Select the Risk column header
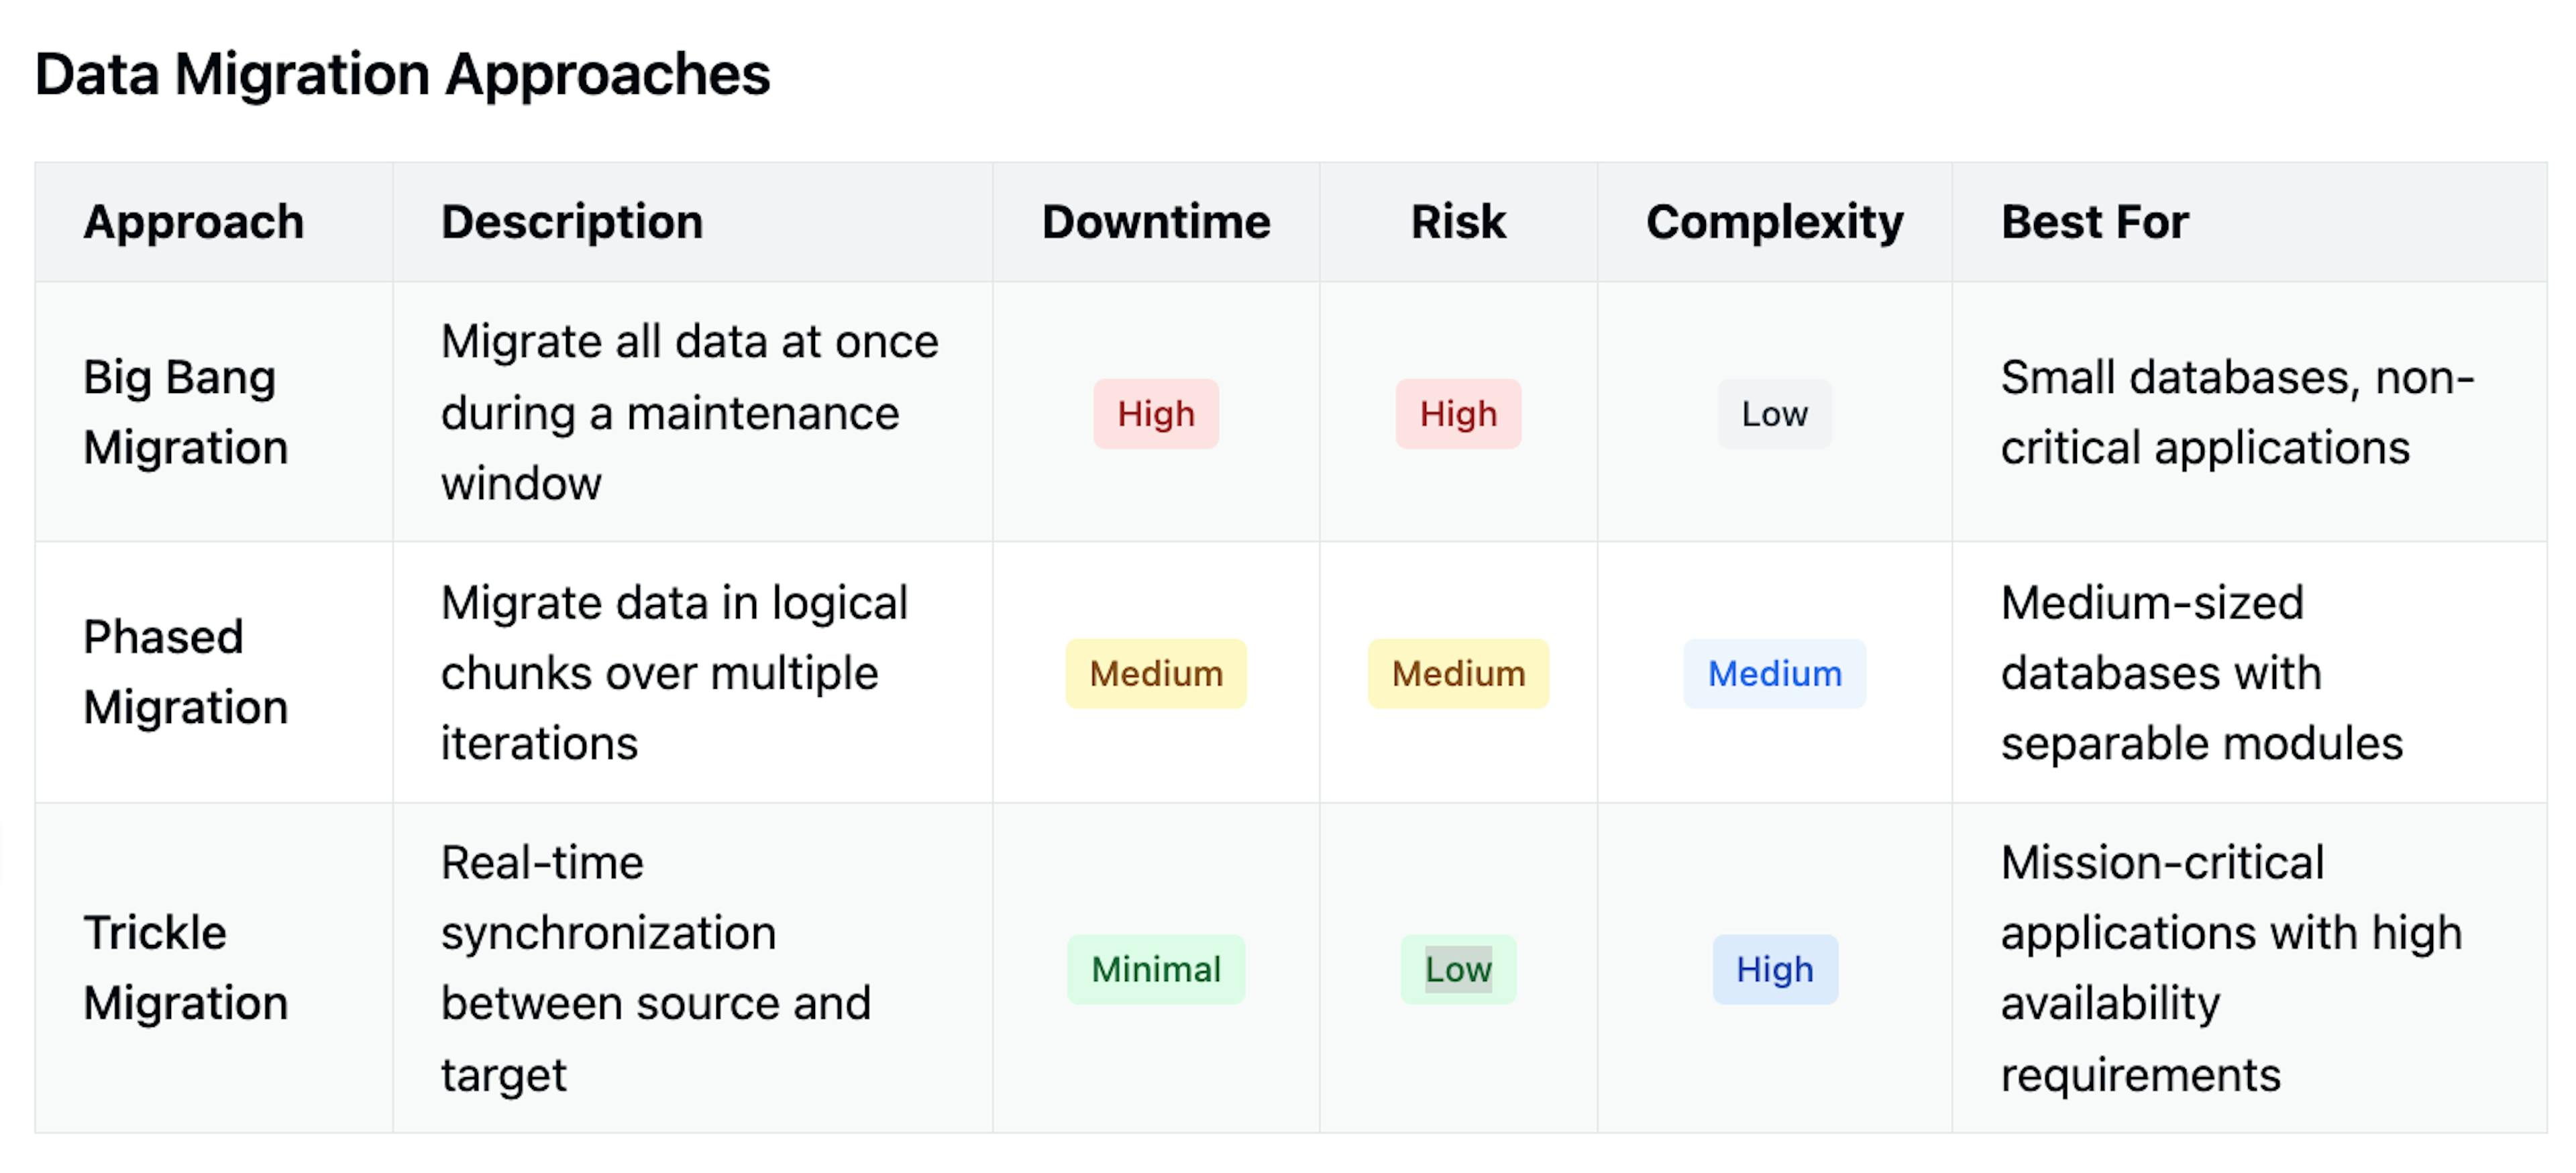The width and height of the screenshot is (2576, 1173). (x=1457, y=222)
